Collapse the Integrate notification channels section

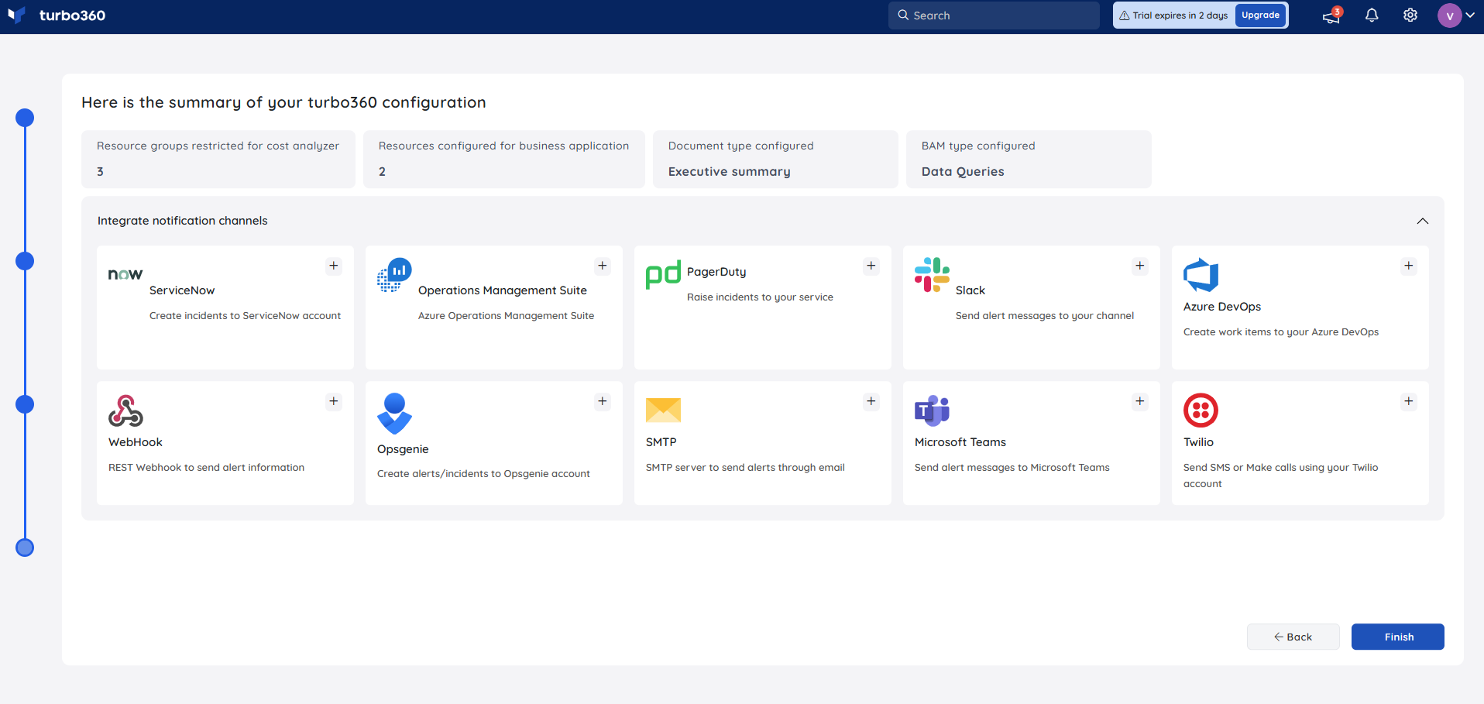click(x=1422, y=222)
